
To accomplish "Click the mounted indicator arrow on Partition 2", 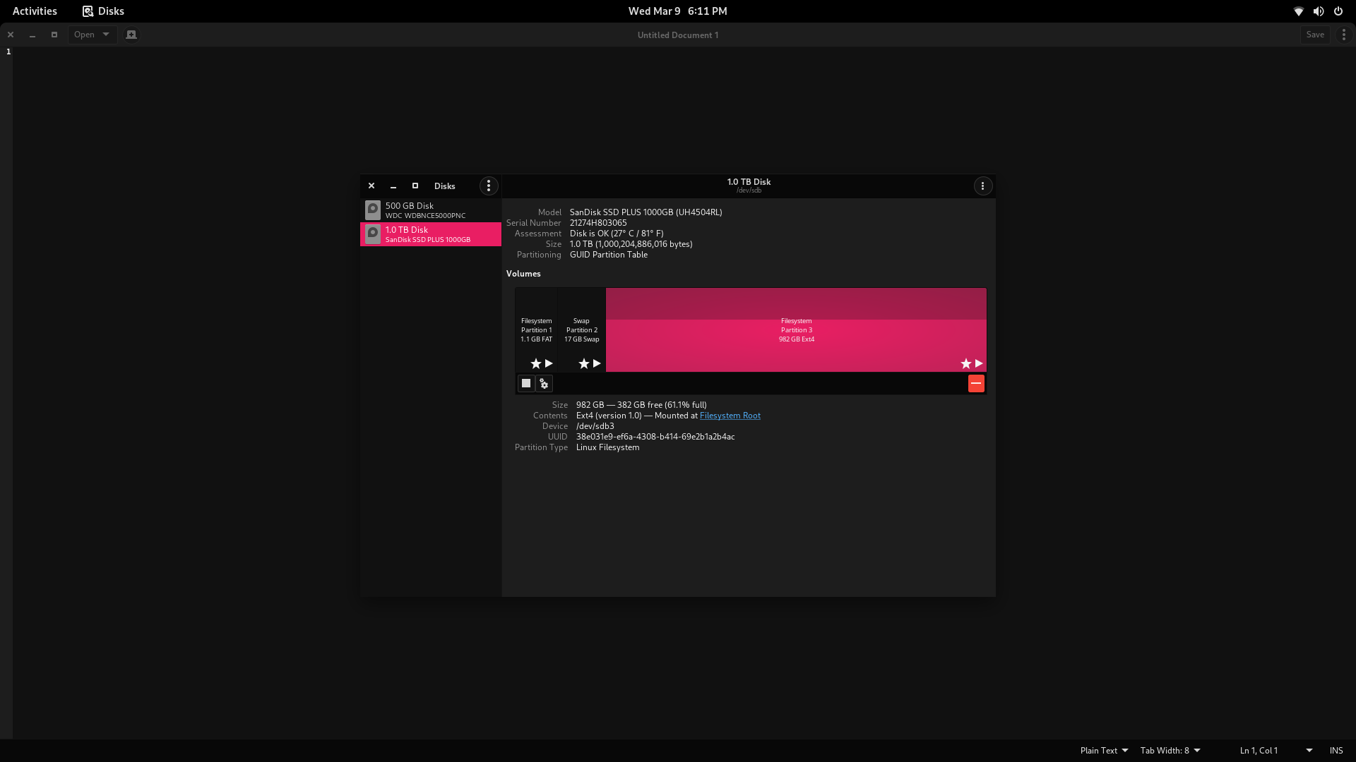I will point(596,363).
